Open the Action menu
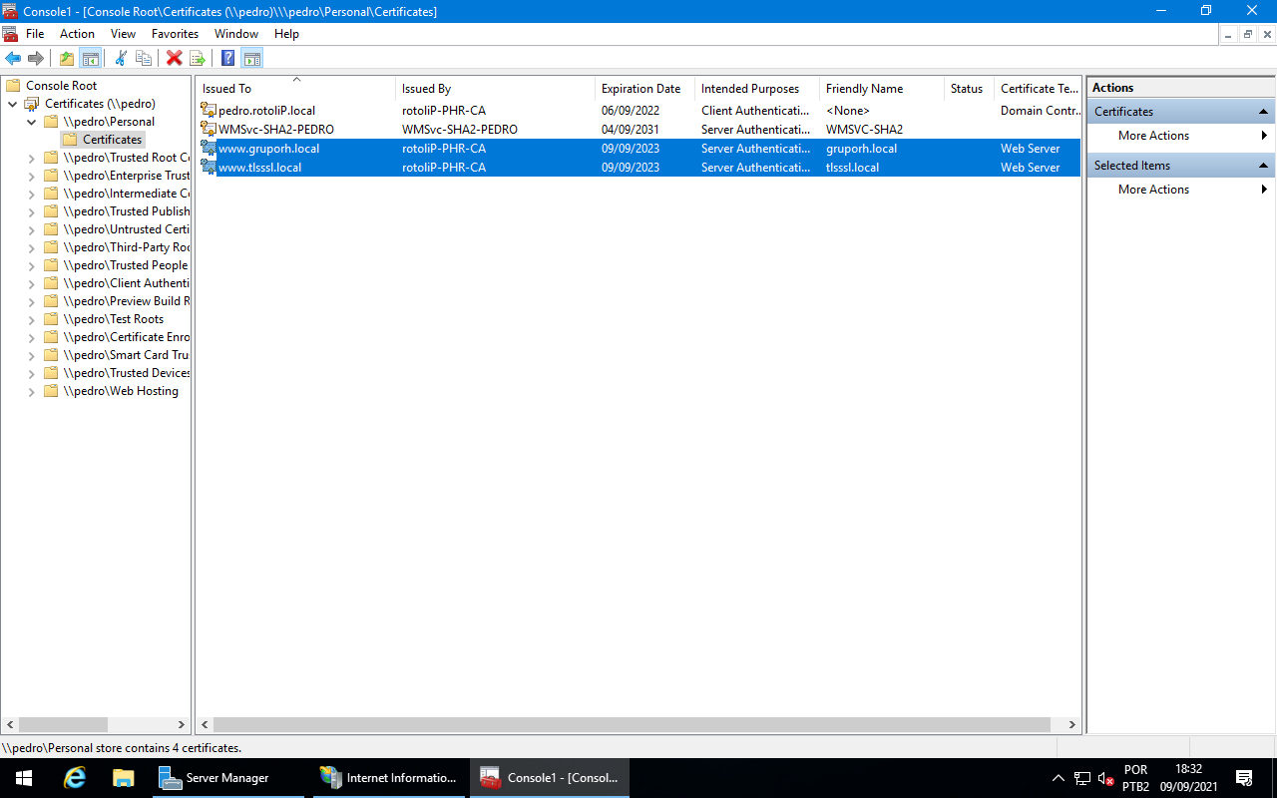 [x=77, y=34]
